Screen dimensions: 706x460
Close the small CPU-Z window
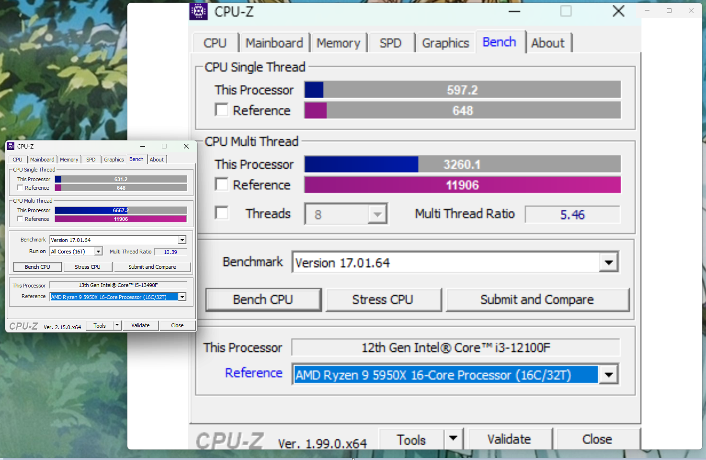(x=186, y=146)
